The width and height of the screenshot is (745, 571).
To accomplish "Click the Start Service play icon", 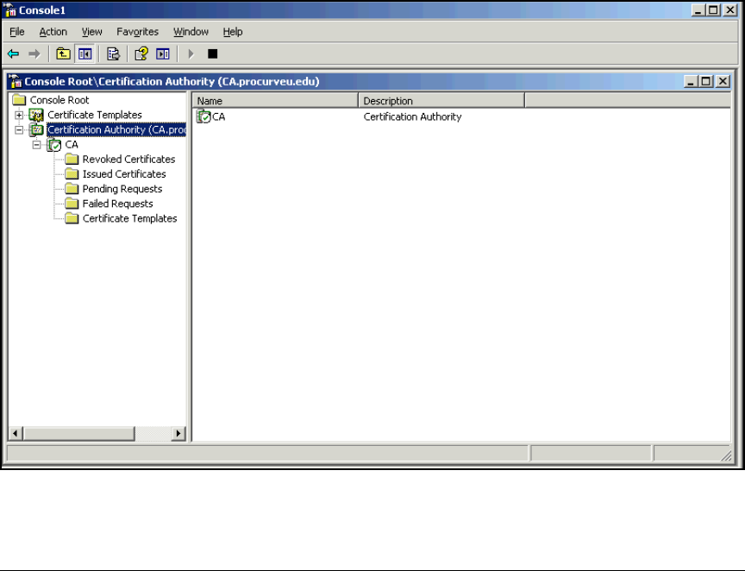I will pyautogui.click(x=191, y=54).
